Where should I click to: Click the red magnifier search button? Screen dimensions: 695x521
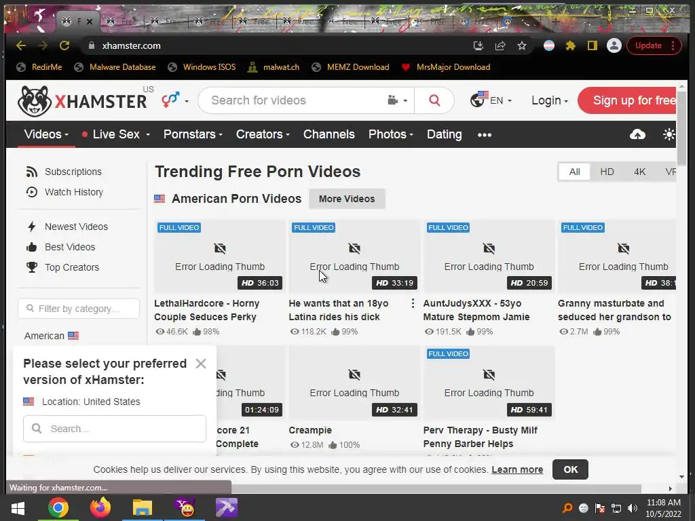pos(434,100)
